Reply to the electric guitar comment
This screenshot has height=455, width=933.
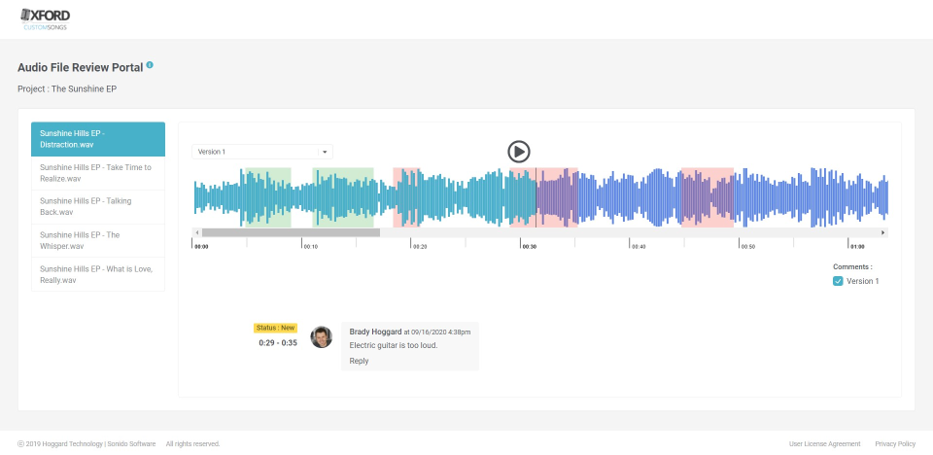(x=360, y=361)
